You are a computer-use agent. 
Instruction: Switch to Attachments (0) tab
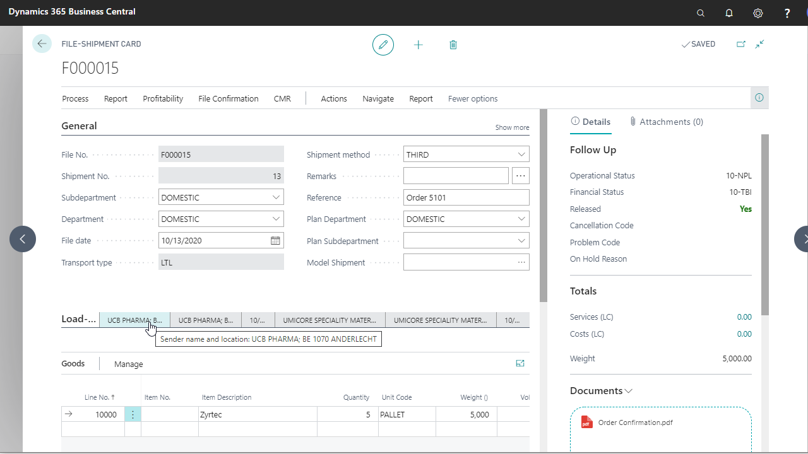(x=666, y=122)
